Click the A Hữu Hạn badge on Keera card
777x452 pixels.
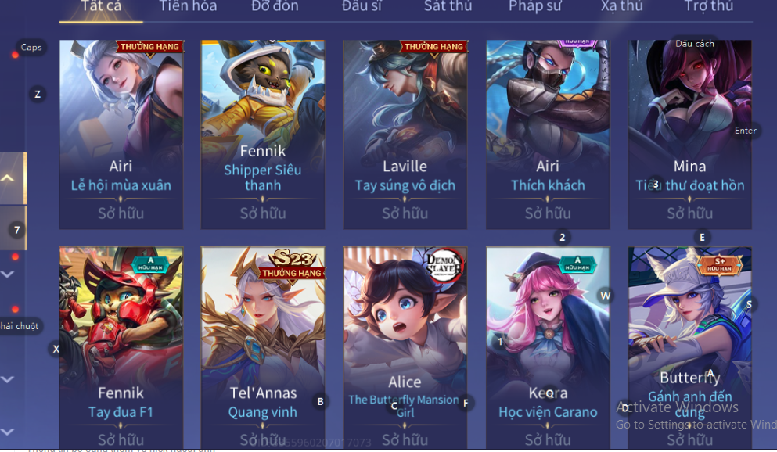point(577,264)
